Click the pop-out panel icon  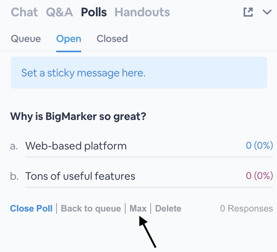[x=248, y=12]
